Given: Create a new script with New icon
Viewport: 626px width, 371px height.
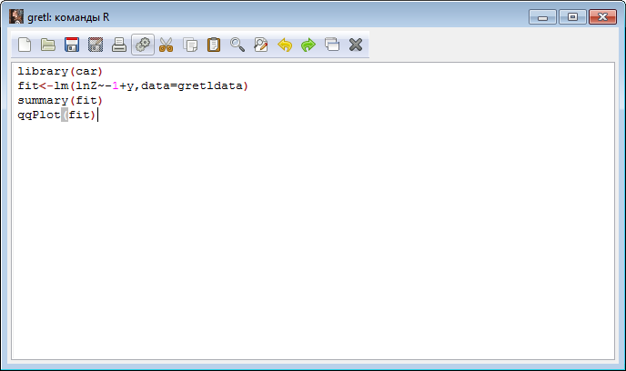Looking at the screenshot, I should coord(25,45).
